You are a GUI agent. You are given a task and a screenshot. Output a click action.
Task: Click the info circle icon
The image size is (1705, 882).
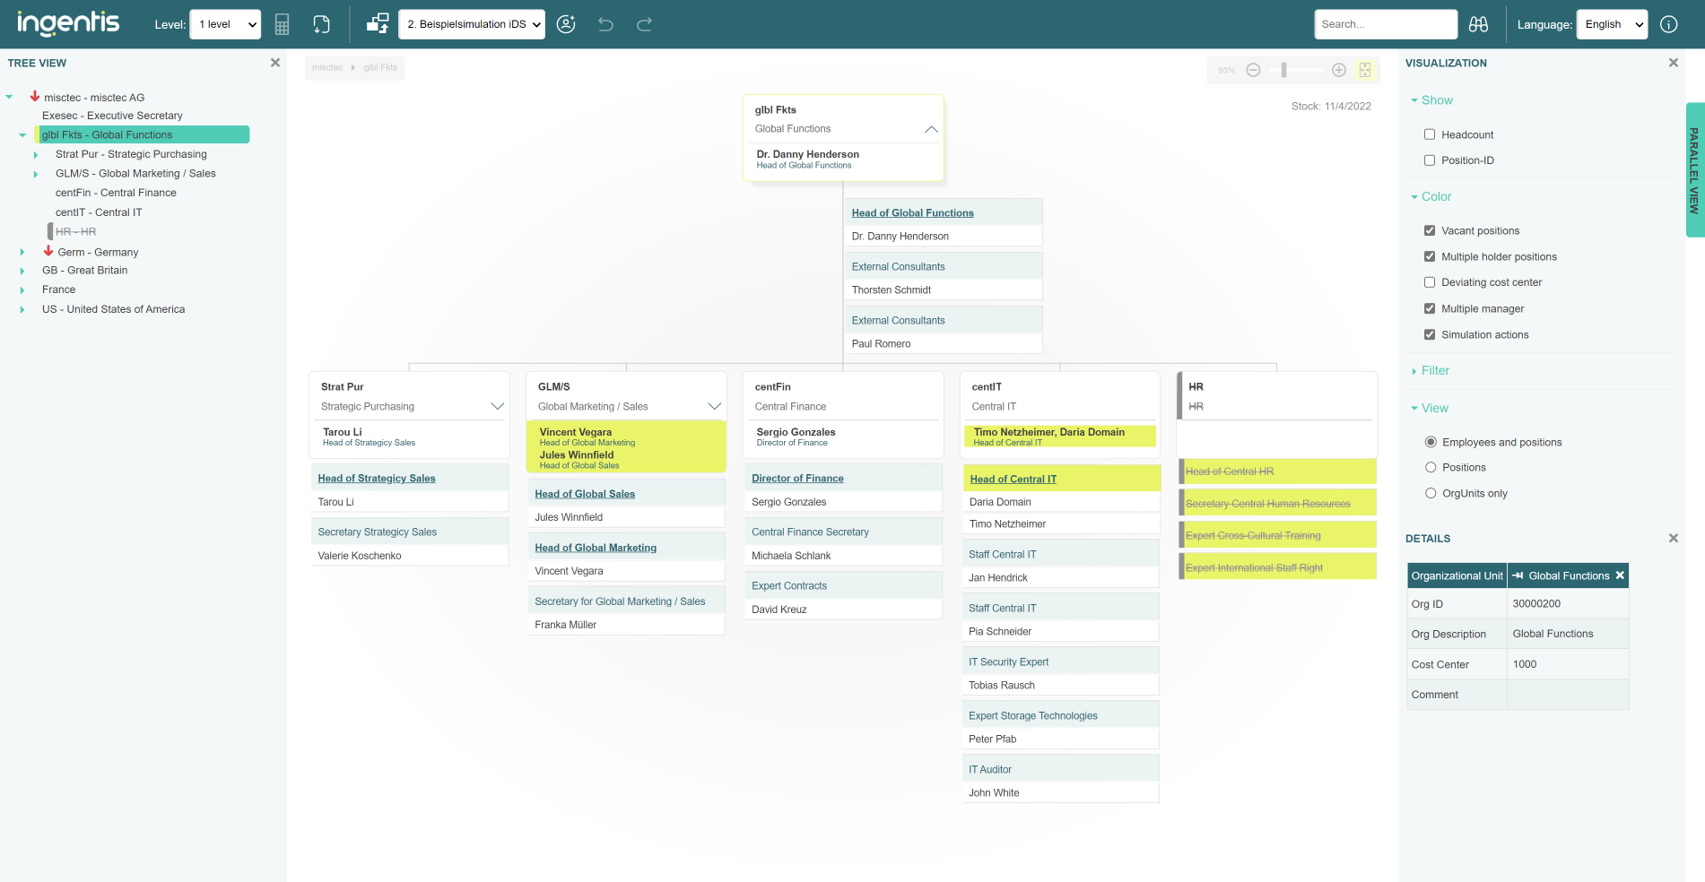coord(1668,24)
